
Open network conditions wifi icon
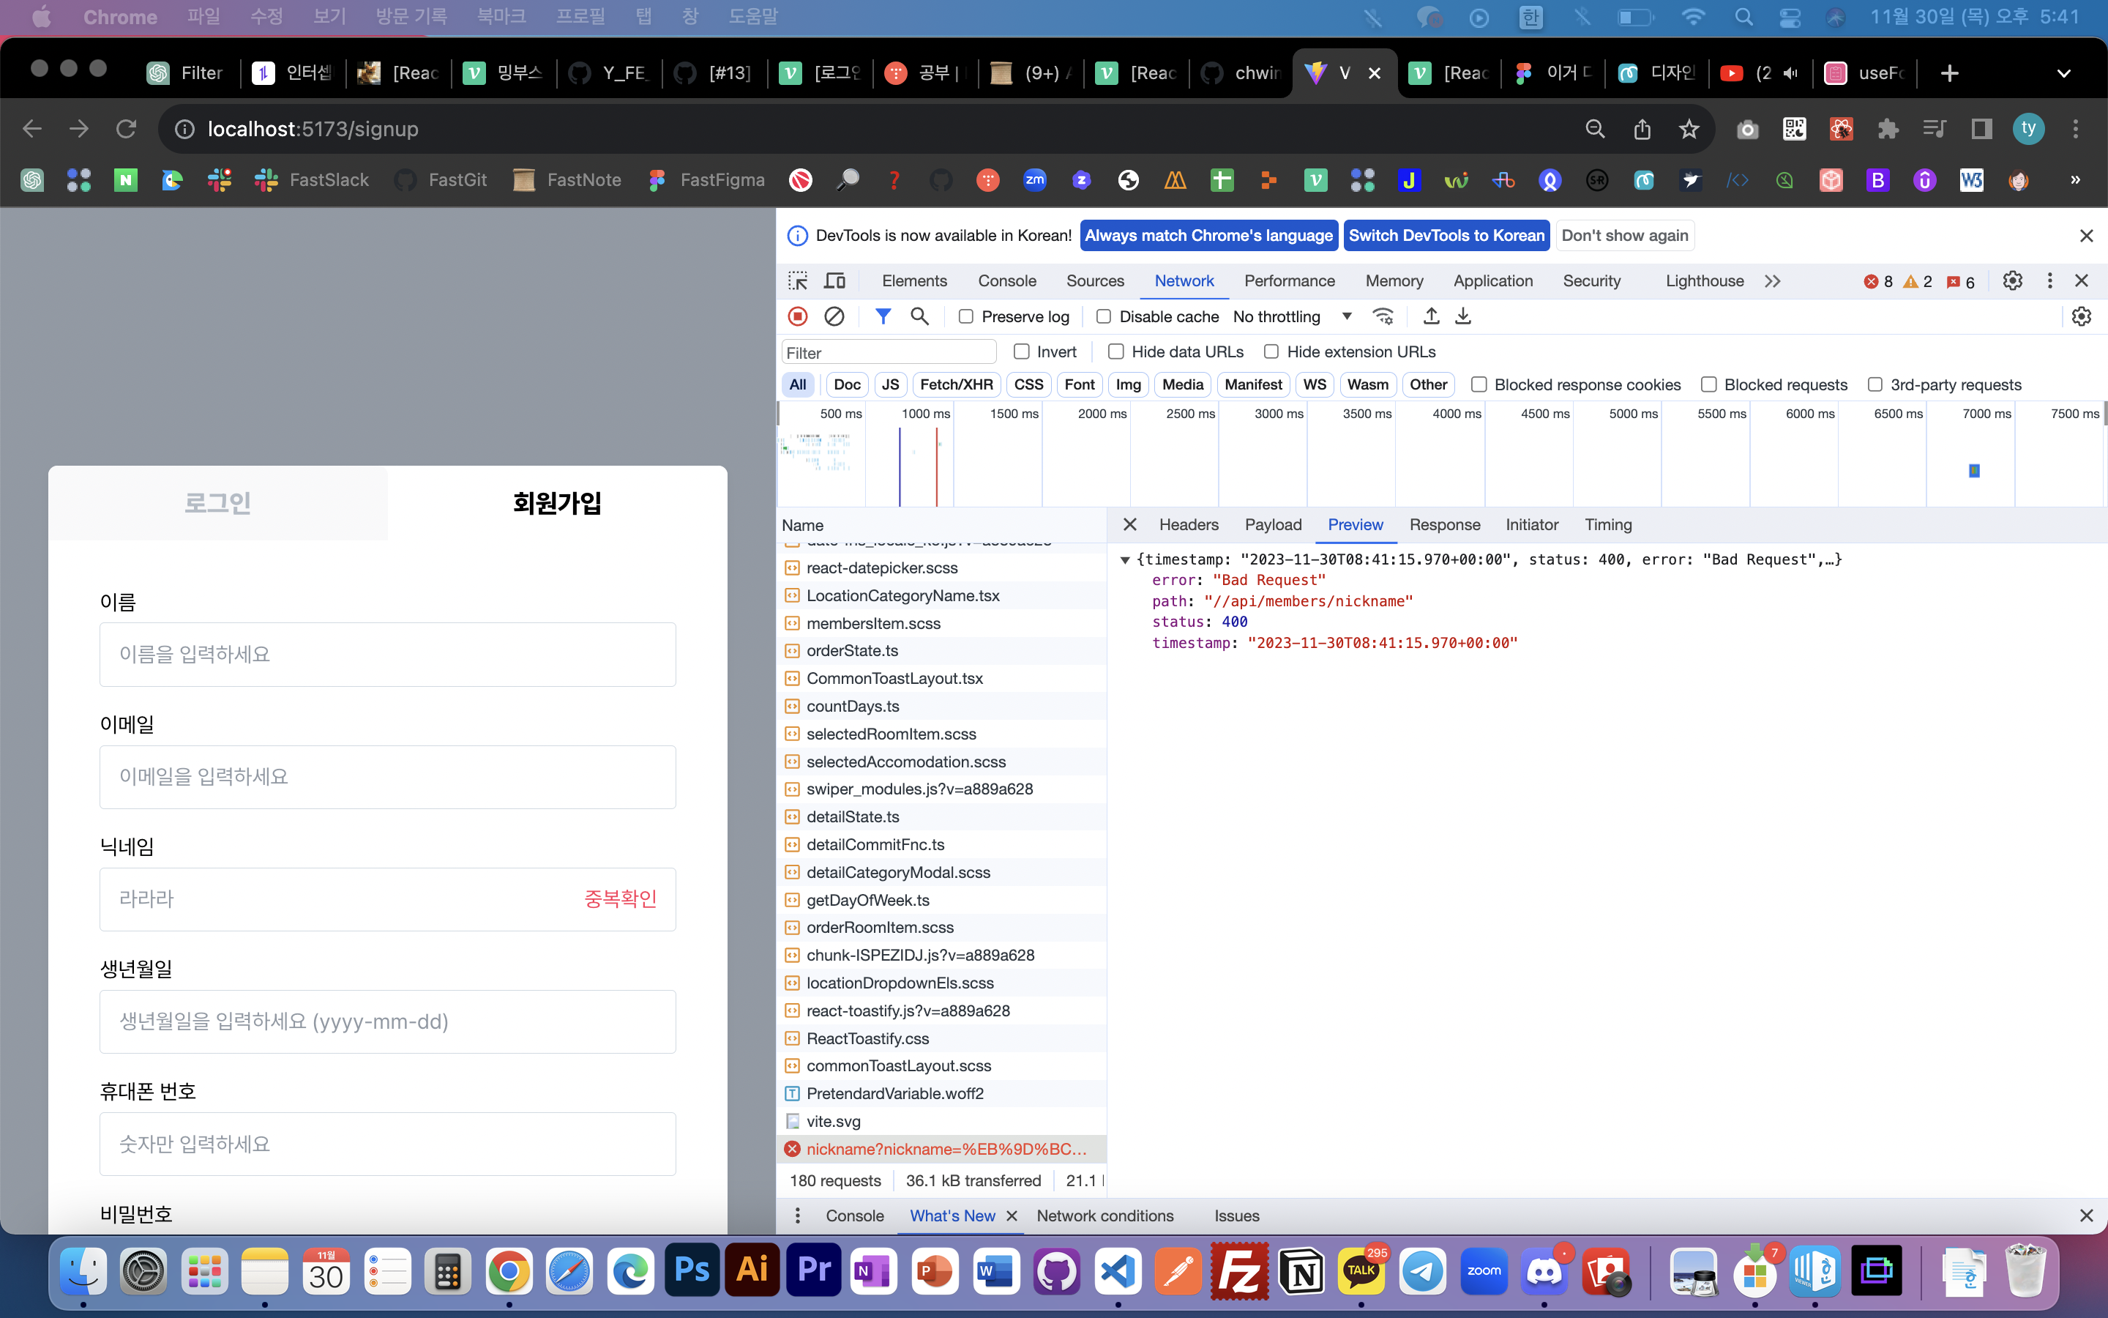1383,316
